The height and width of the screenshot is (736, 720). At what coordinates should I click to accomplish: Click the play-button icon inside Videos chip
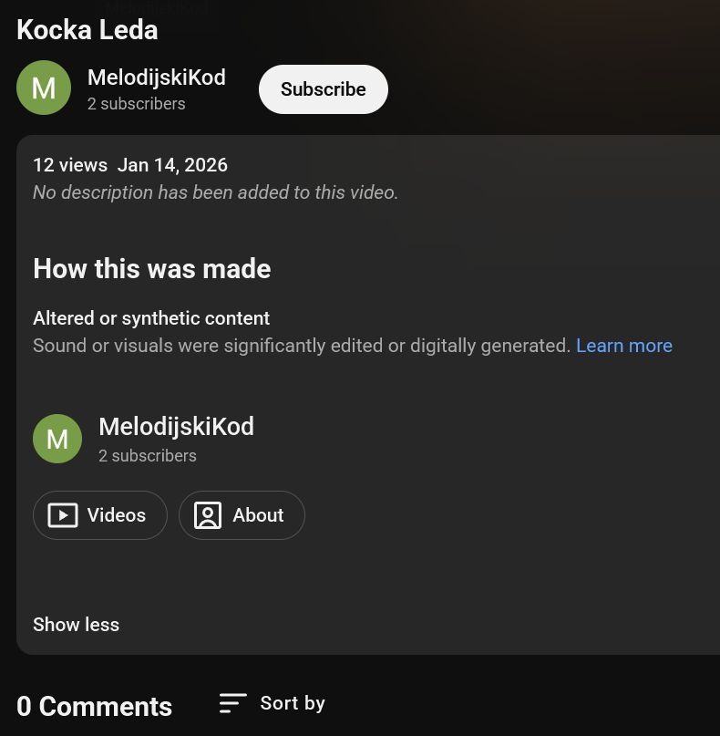pyautogui.click(x=61, y=515)
